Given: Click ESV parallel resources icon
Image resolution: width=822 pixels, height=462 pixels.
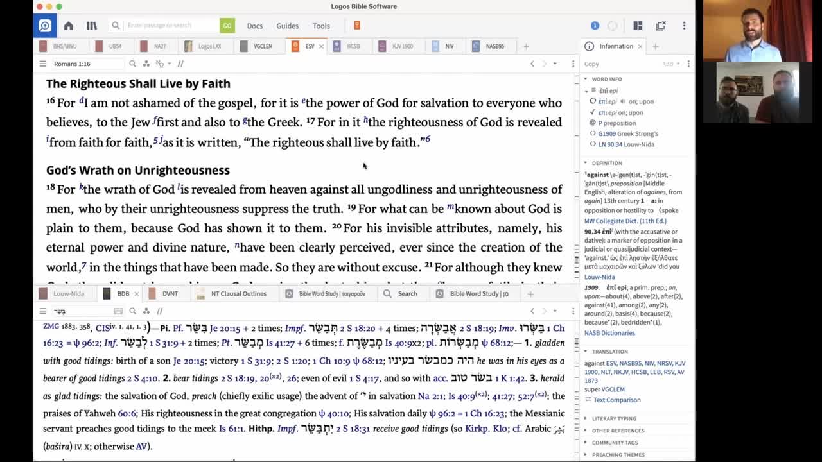Looking at the screenshot, I should pos(180,64).
